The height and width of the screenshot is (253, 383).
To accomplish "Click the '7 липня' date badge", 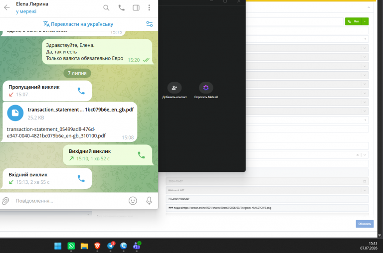I will click(77, 73).
